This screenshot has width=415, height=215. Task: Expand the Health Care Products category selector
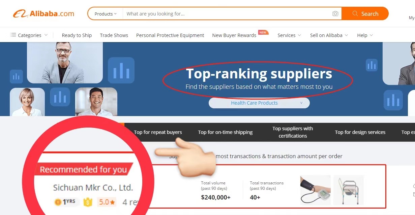pos(259,103)
